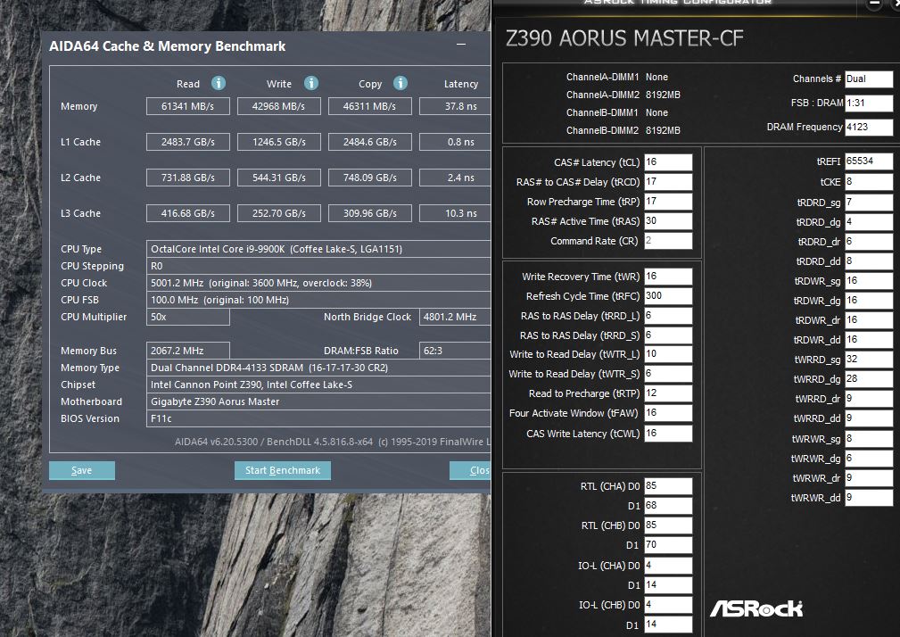Select L3 Cache Copy value 309.96 GB/s
Viewport: 900px width, 637px height.
(x=369, y=213)
